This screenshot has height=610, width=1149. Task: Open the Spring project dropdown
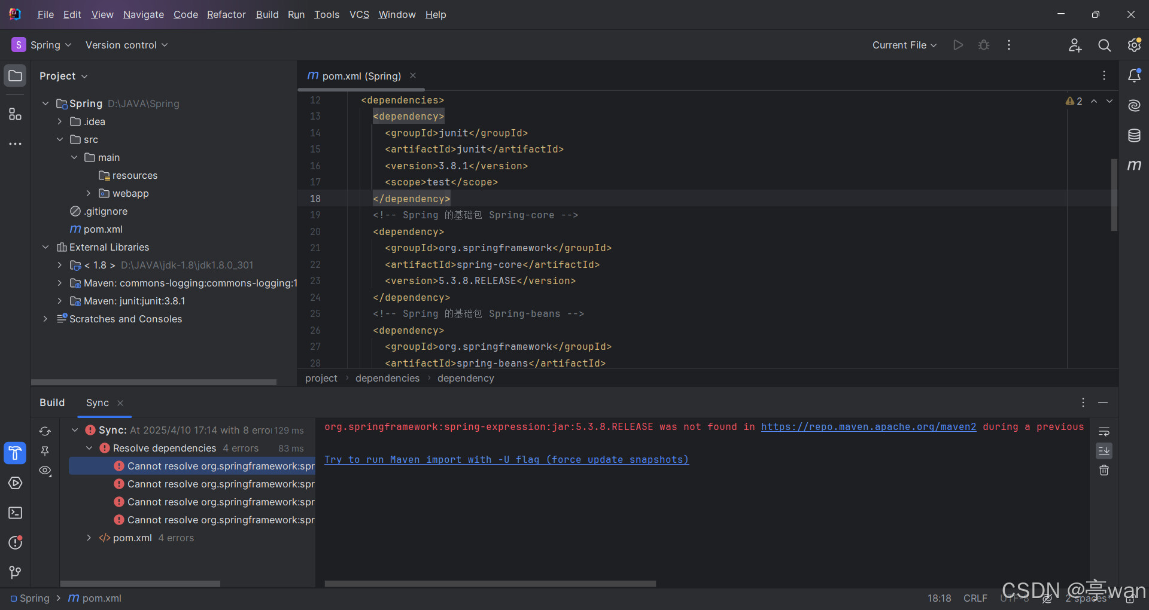tap(41, 45)
